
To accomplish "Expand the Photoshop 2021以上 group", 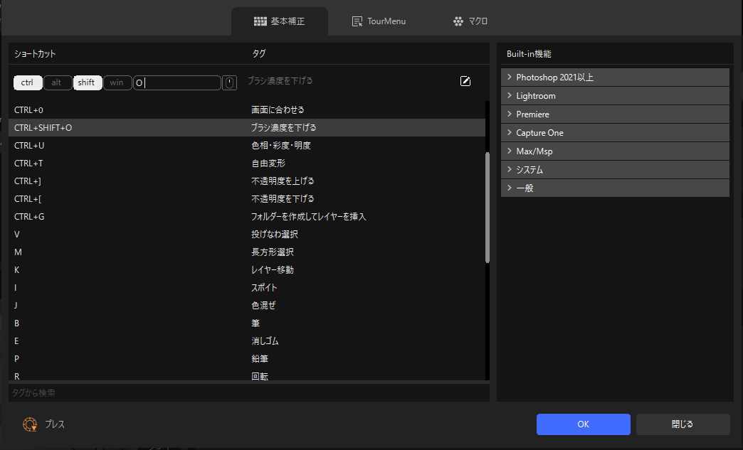I will point(615,77).
